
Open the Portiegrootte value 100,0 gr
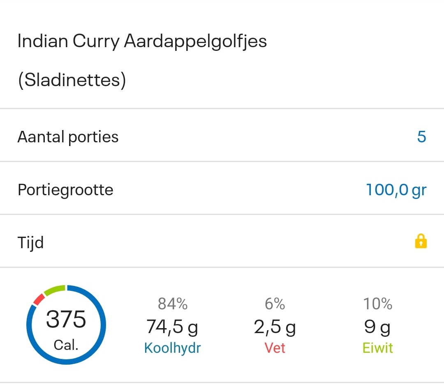click(x=396, y=190)
